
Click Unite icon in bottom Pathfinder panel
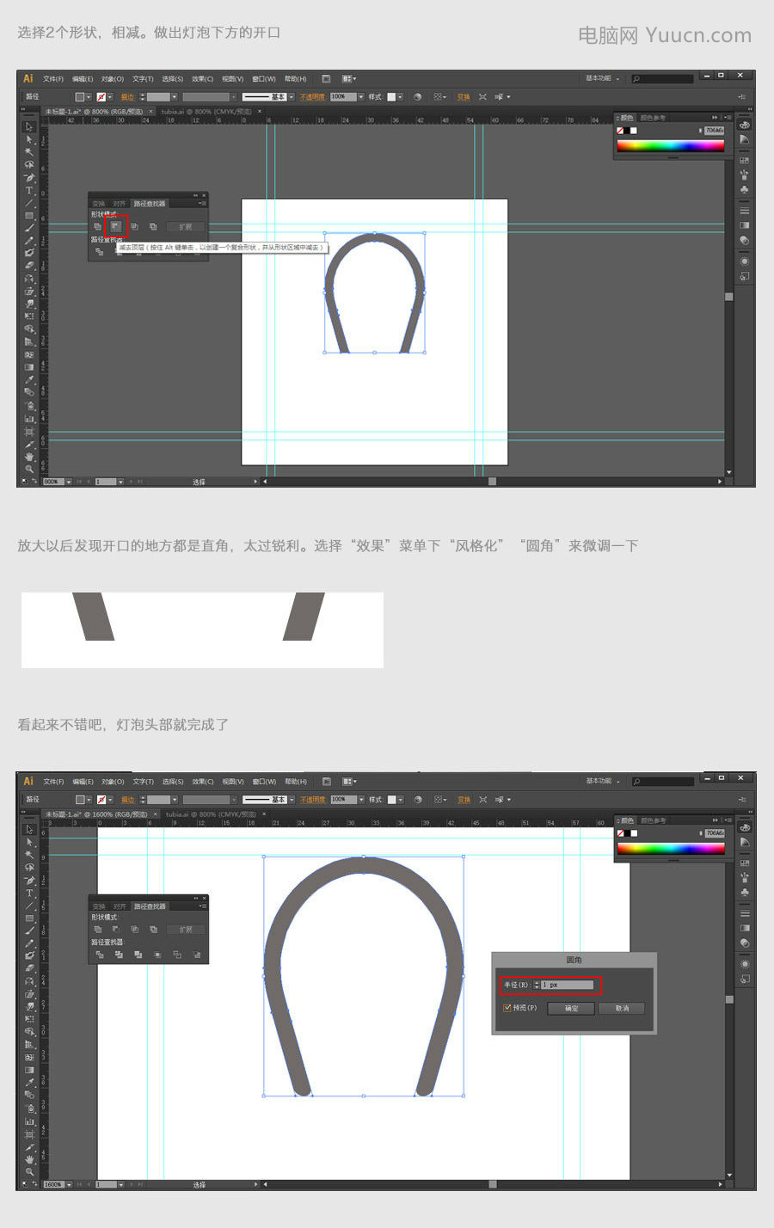coord(97,930)
